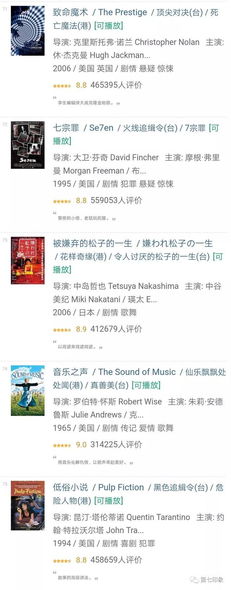Click star rating icons for The Prestige

coord(62,86)
